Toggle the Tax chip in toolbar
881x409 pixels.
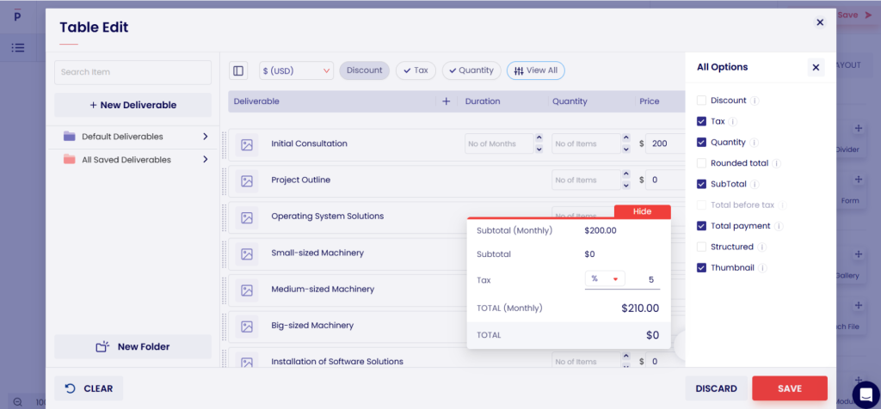point(416,70)
